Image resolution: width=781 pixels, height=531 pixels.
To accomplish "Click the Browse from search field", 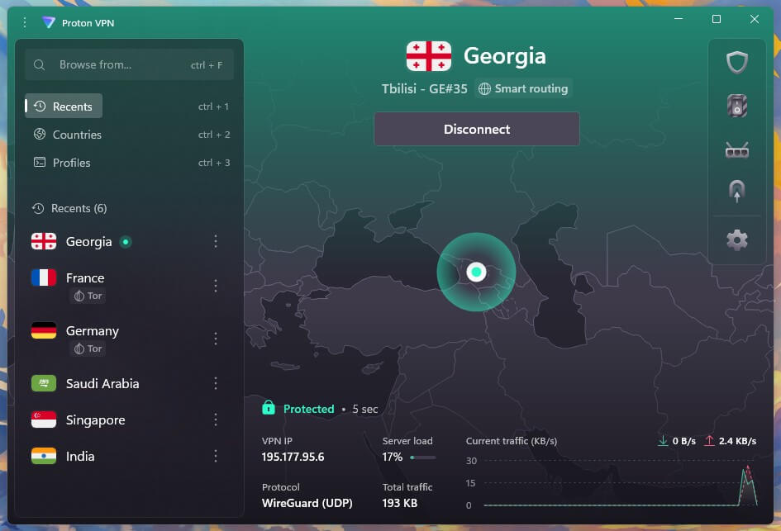I will coord(129,64).
